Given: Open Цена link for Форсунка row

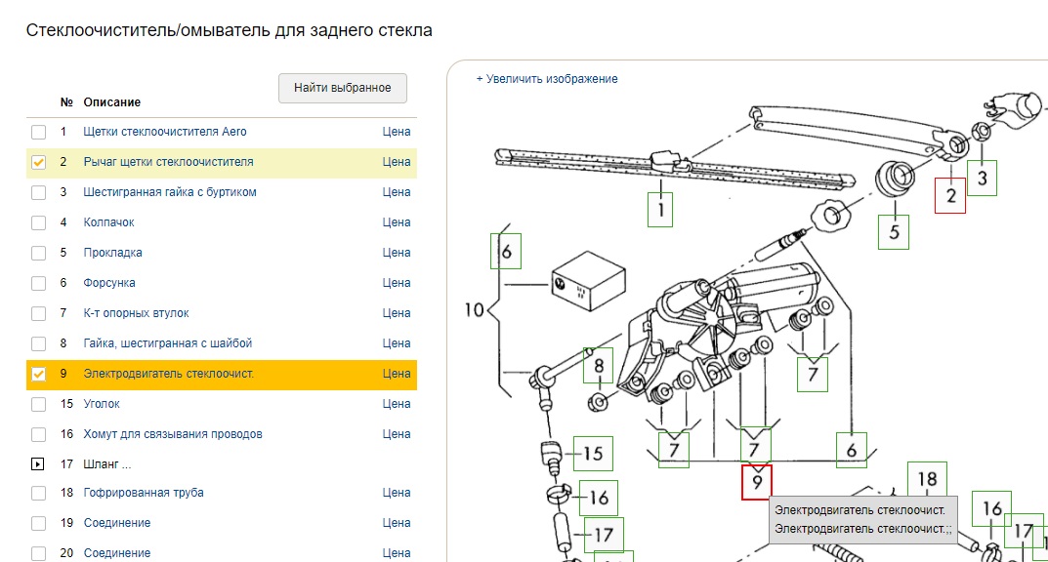Looking at the screenshot, I should pos(397,283).
